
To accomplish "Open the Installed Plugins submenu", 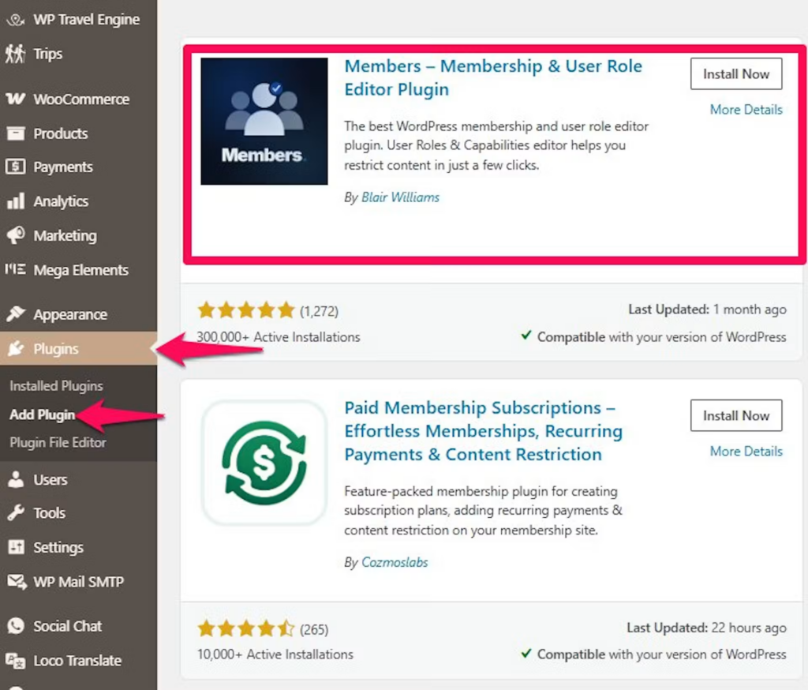I will coord(56,386).
